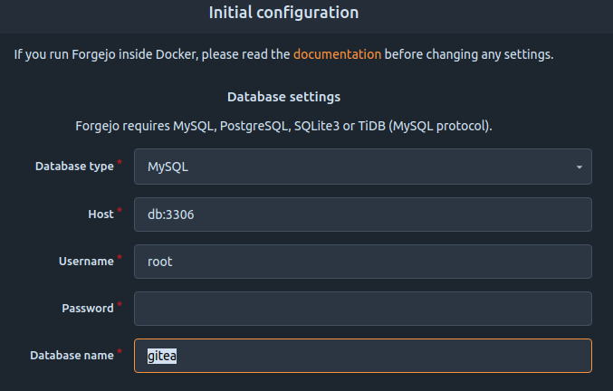Focus the Host field containing db:3306
The height and width of the screenshot is (391, 613).
click(363, 215)
